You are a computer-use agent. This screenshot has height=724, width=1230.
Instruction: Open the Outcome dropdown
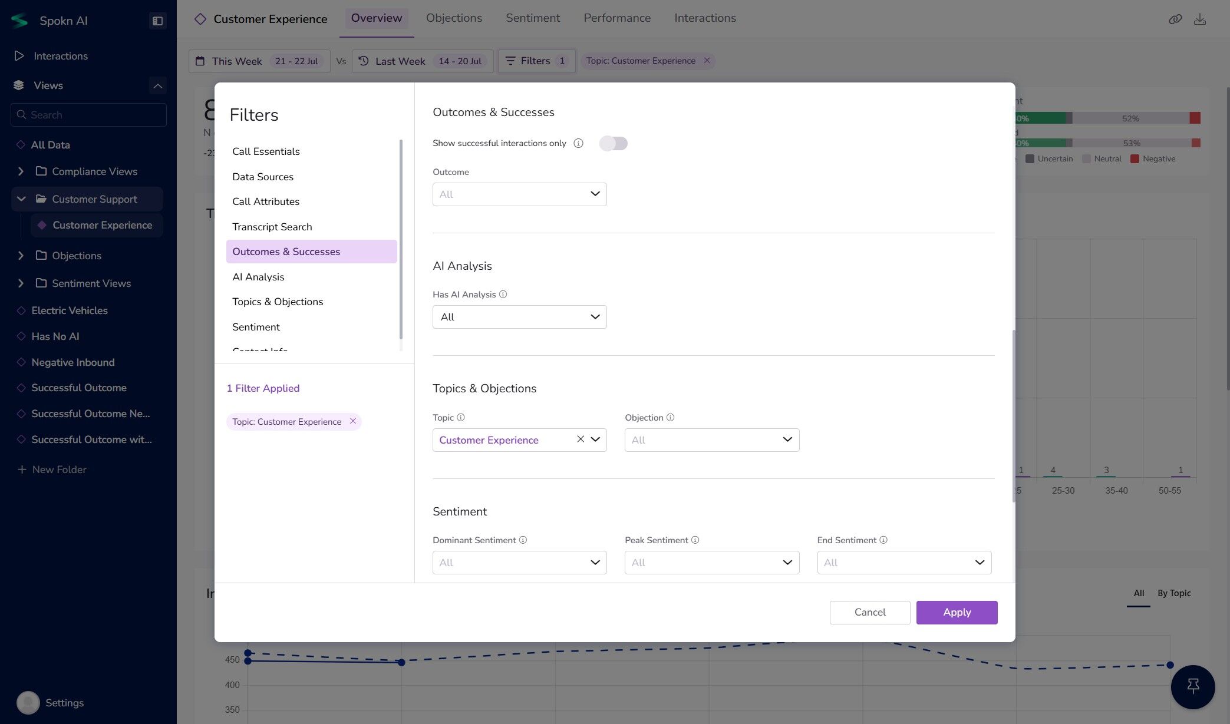(519, 194)
